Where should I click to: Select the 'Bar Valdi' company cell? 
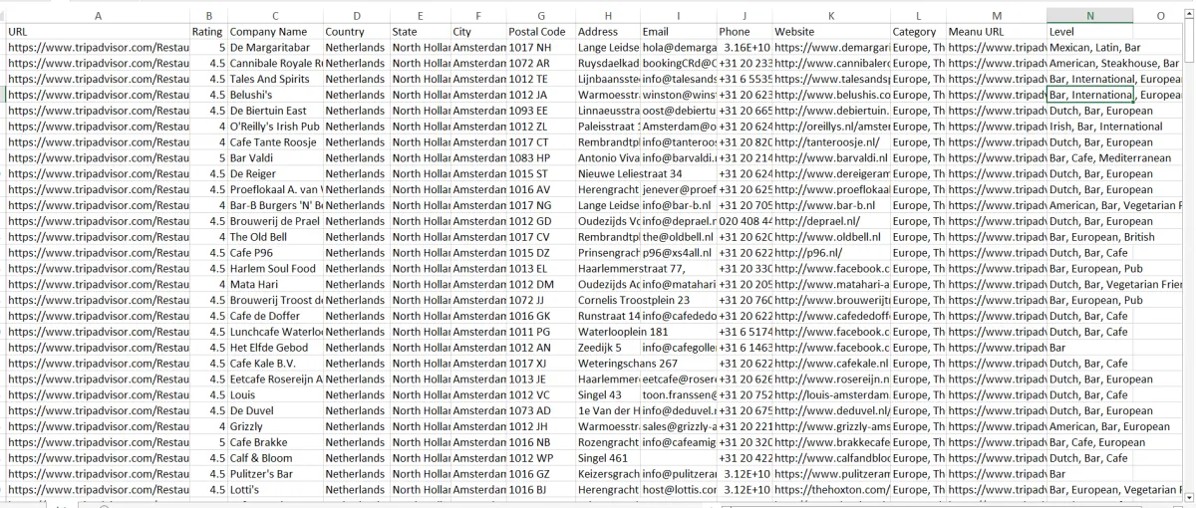[274, 158]
